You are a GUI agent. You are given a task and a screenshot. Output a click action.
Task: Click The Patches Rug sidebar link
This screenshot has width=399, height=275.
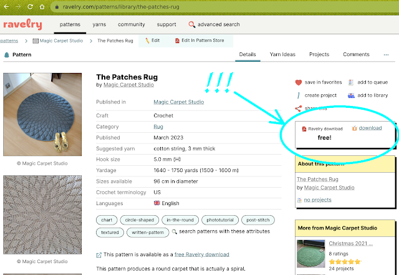coord(317,179)
